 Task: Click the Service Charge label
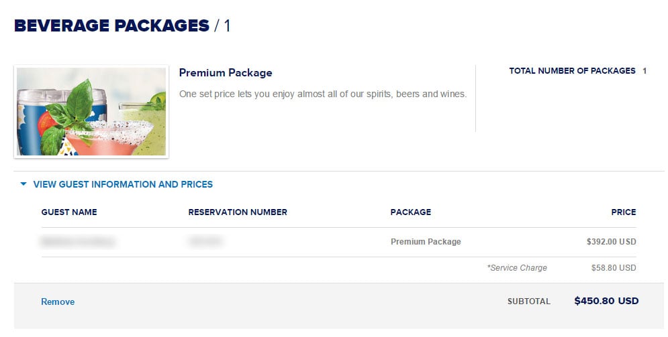pos(517,268)
